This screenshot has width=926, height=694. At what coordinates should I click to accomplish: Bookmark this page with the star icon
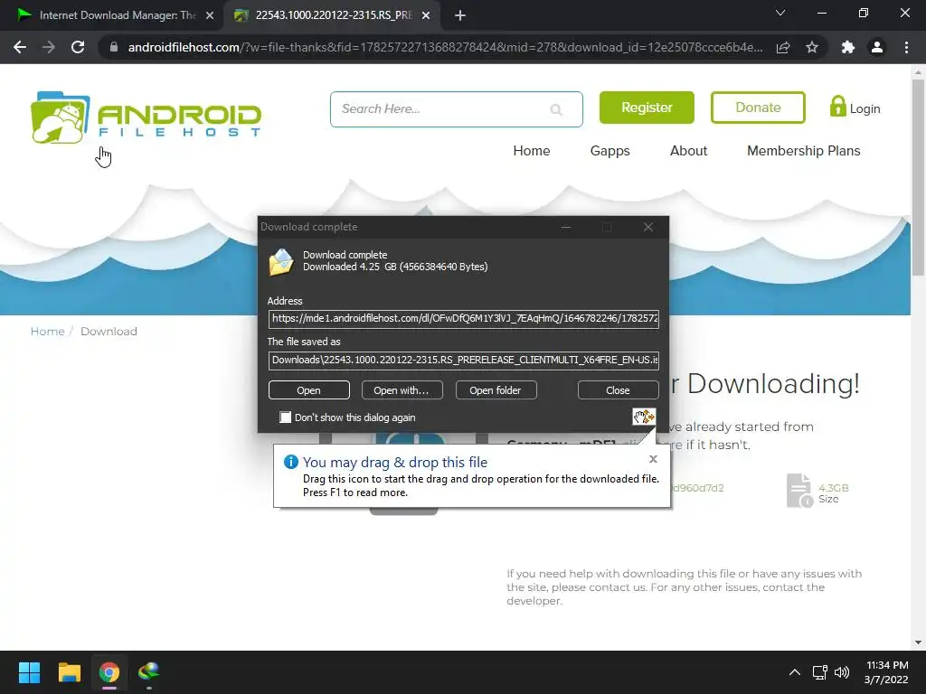point(812,47)
